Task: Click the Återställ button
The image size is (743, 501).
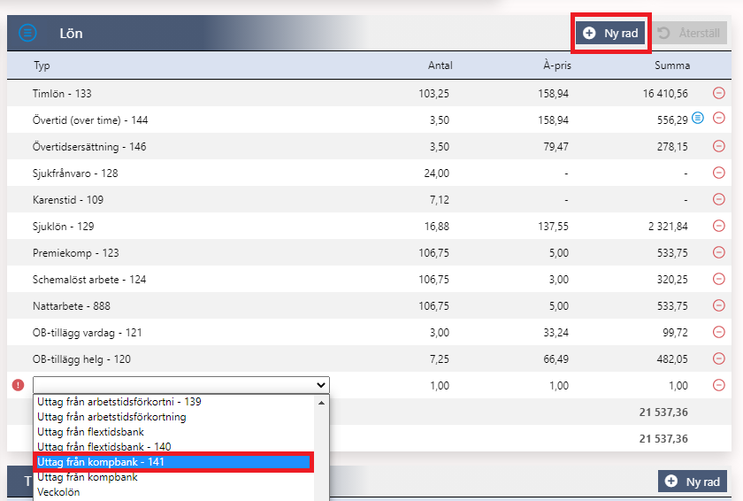Action: pos(691,33)
